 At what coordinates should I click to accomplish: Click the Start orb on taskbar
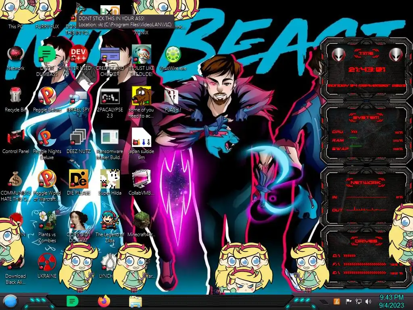[x=10, y=302]
